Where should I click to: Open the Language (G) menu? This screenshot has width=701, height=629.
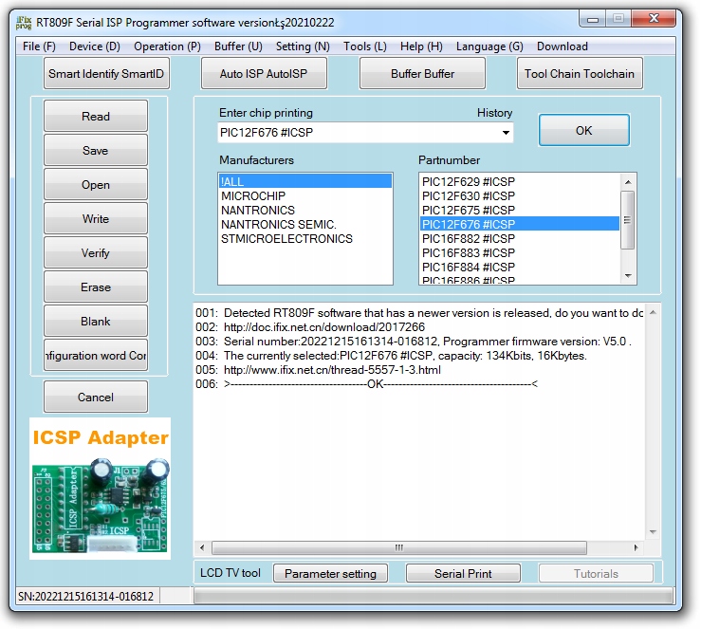point(489,46)
